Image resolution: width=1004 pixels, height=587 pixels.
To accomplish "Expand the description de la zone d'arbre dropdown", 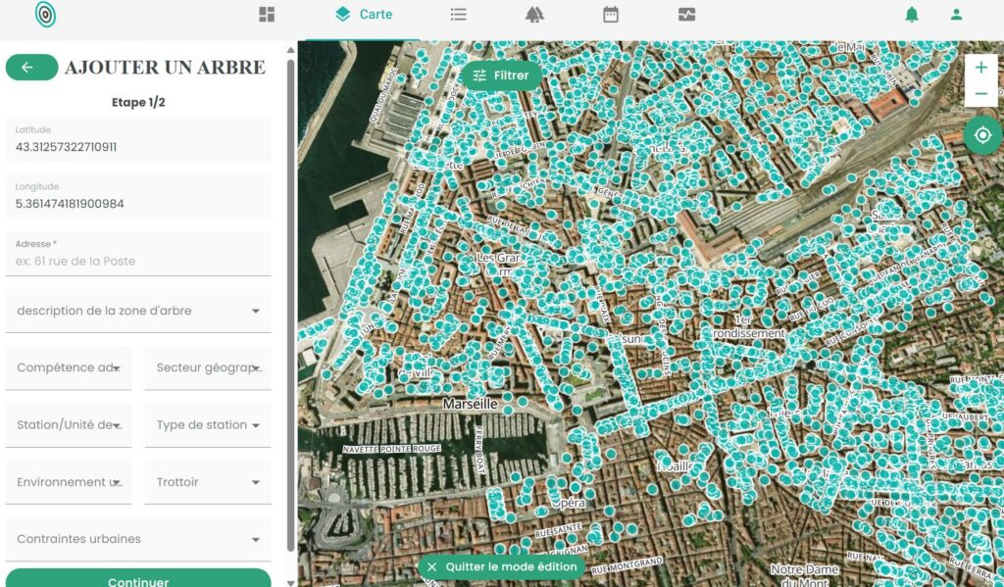I will tap(138, 311).
